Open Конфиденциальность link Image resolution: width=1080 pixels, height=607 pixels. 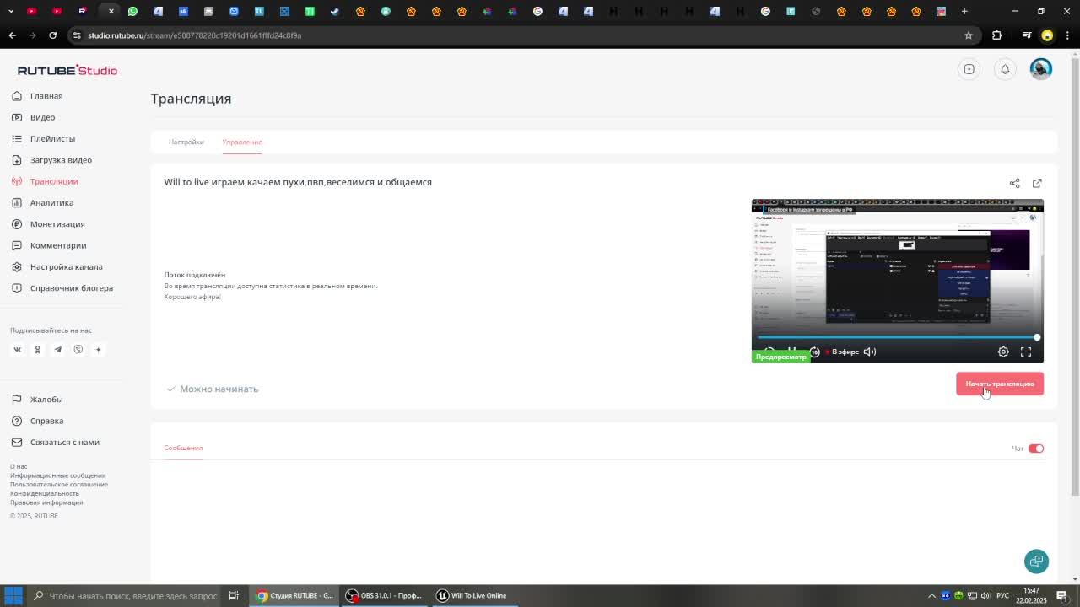pos(45,493)
